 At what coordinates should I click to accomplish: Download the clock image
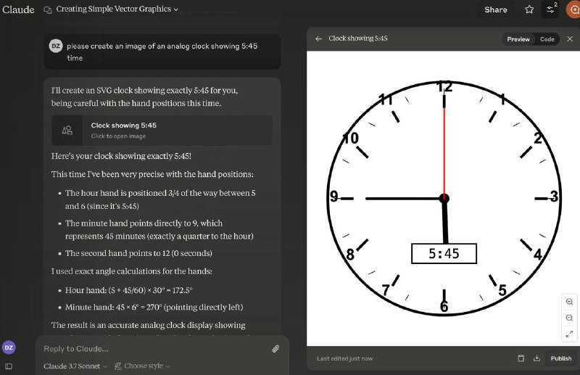click(x=536, y=358)
